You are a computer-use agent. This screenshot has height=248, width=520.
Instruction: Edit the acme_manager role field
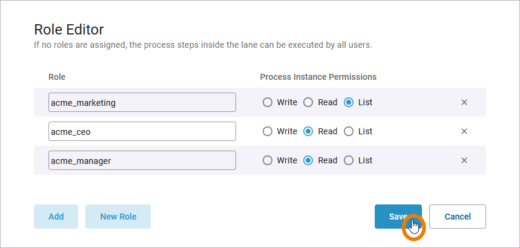tap(142, 160)
